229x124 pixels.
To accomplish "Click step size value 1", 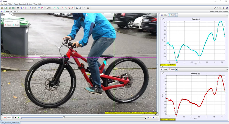I will pyautogui.click(x=151, y=118).
